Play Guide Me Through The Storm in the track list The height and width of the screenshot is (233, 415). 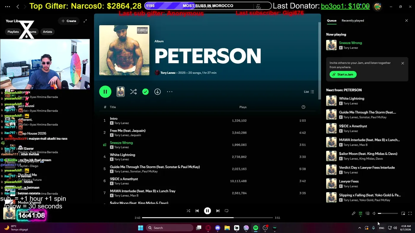coord(207,169)
